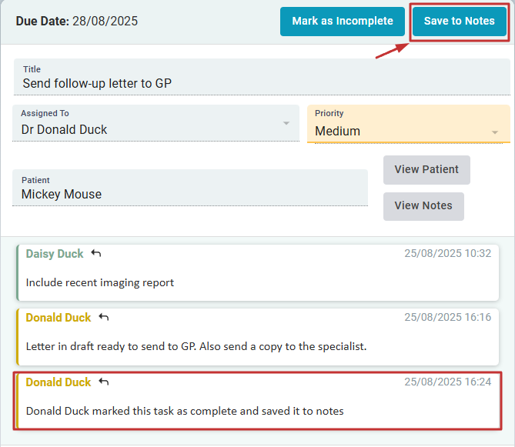The image size is (515, 447).
Task: Select the Daisy Duck author name
Action: tap(55, 253)
